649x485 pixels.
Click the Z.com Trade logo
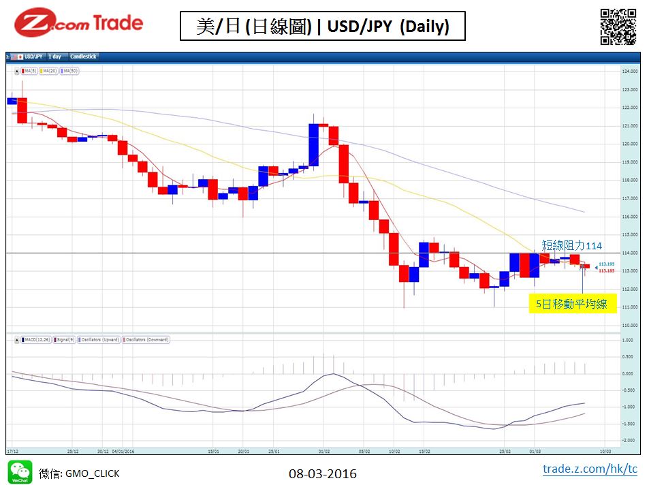tap(78, 23)
